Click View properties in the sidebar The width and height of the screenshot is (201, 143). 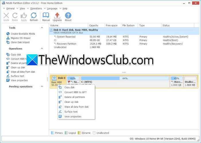click(19, 80)
